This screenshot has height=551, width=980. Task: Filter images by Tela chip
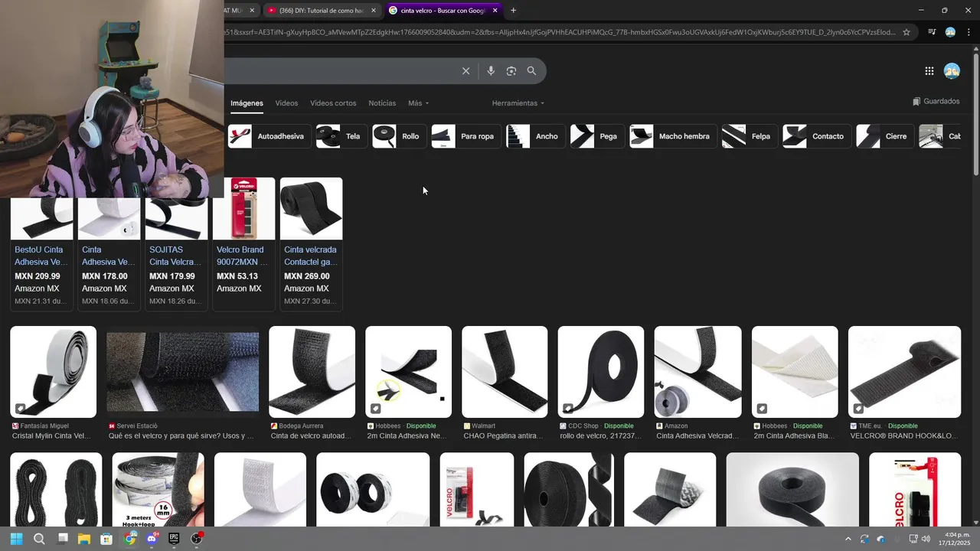pos(341,136)
